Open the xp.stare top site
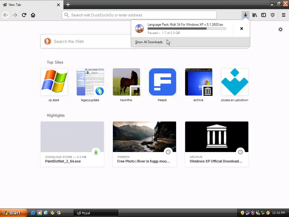This screenshot has height=217, width=289. pyautogui.click(x=54, y=85)
